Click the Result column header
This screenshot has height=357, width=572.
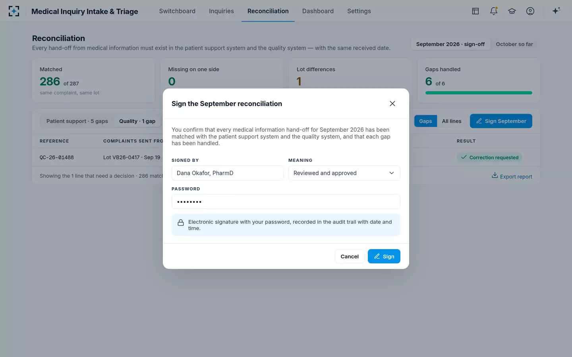[466, 141]
